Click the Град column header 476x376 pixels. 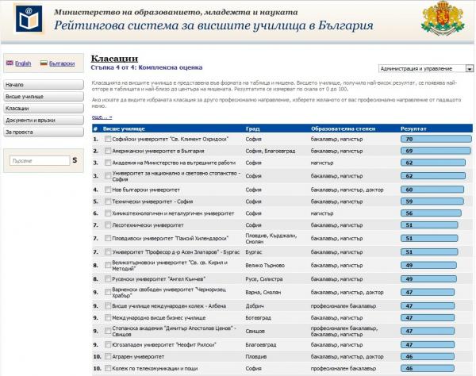coord(252,129)
